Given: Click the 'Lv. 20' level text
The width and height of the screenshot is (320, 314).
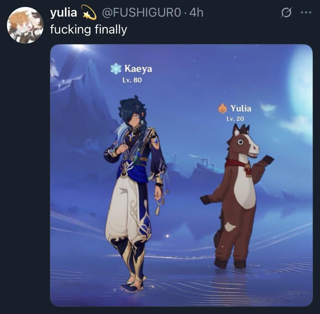Looking at the screenshot, I should (235, 119).
